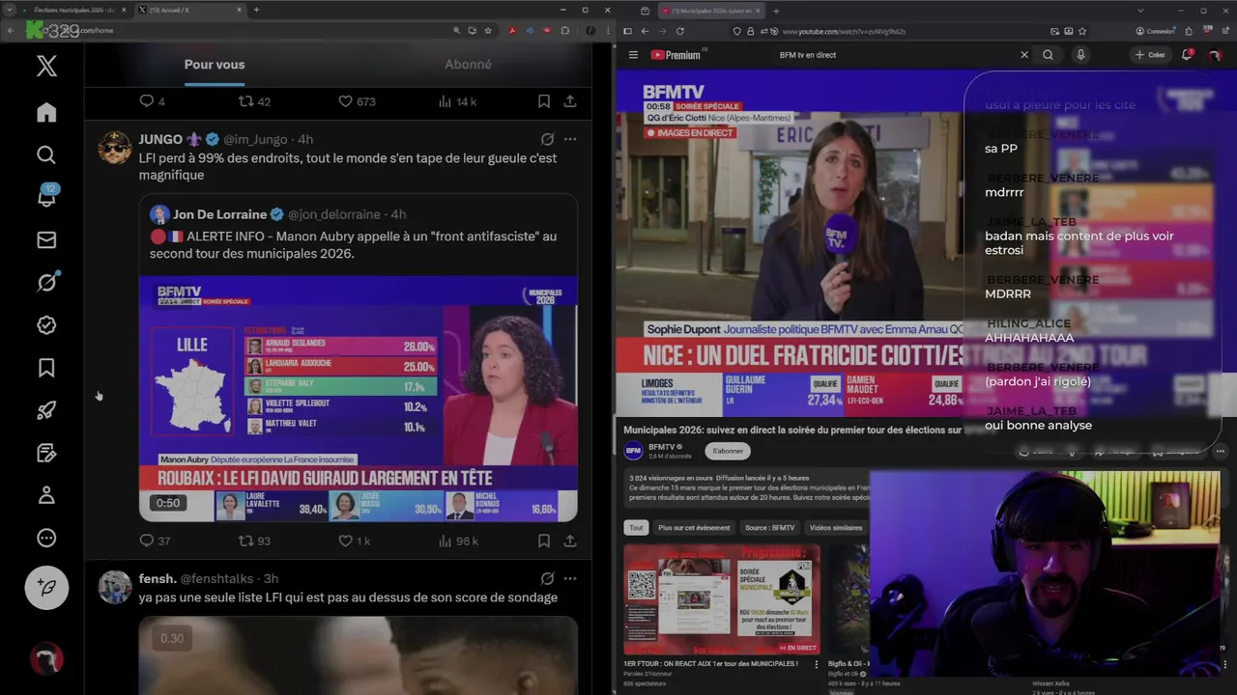The height and width of the screenshot is (695, 1237).
Task: Open YouTube account avatar menu
Action: pyautogui.click(x=1215, y=55)
